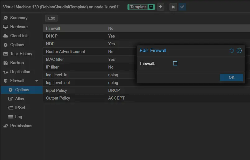This screenshot has height=160, width=250.
Task: Open the Summary section
Action: pos(19,18)
